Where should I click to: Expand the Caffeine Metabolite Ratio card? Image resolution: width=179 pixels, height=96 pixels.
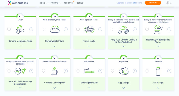(x=20, y=46)
